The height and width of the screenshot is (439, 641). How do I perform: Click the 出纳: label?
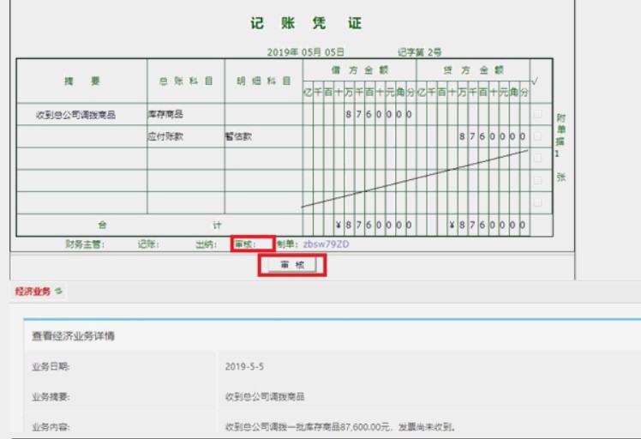206,244
